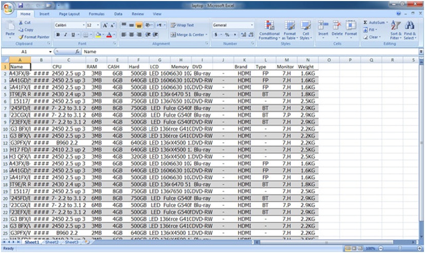
Task: Open the Review ribbon tab
Action: 138,14
